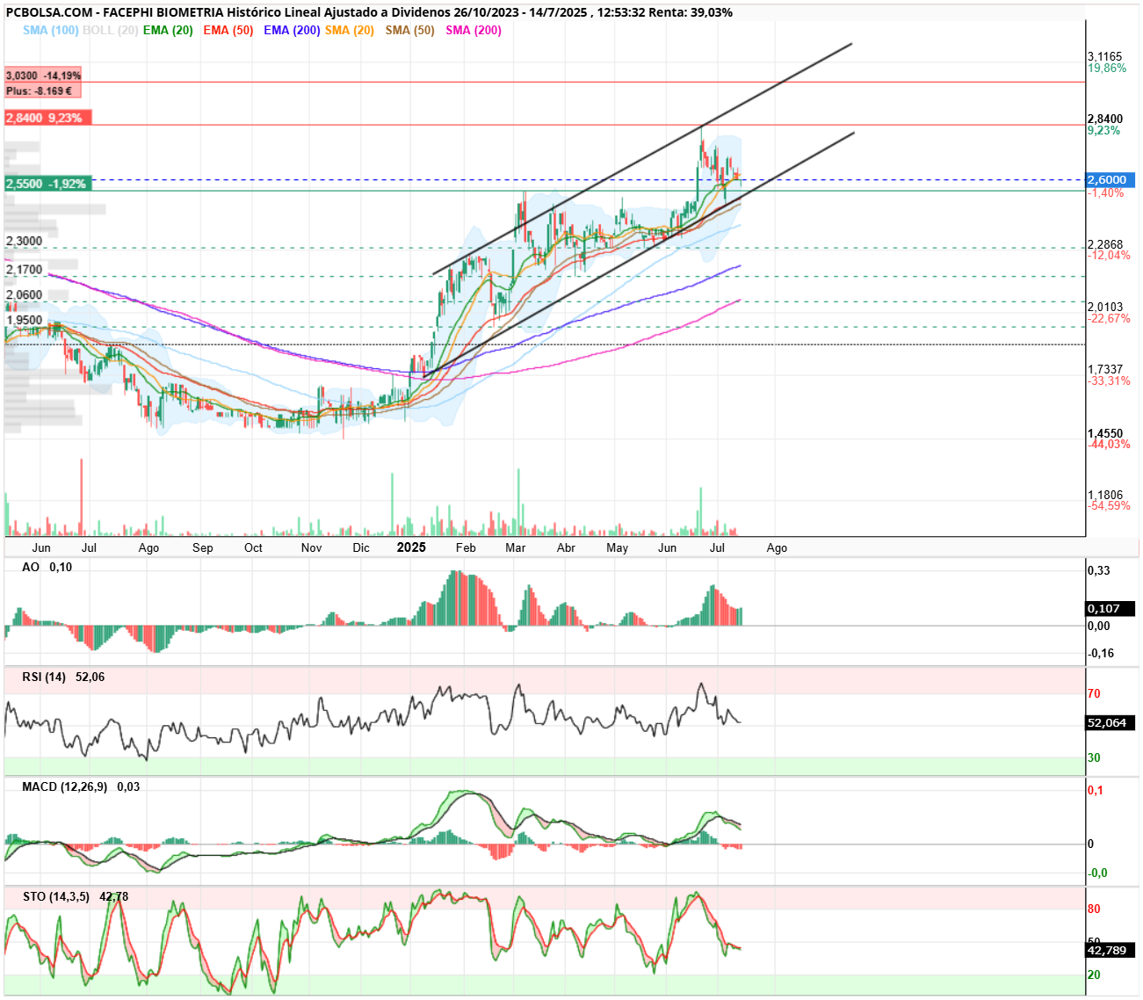Click the -22,67% axis percentage
Screen dimensions: 1143x1000
1109,318
